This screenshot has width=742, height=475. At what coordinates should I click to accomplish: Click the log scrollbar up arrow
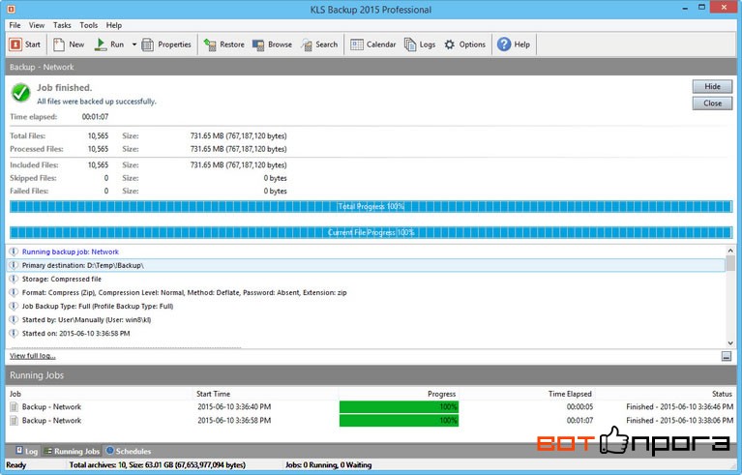tap(730, 251)
